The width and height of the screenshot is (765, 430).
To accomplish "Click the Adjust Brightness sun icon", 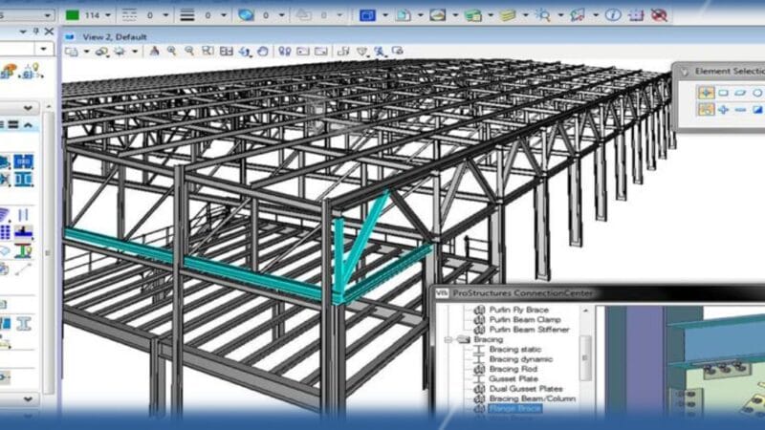I will click(120, 52).
